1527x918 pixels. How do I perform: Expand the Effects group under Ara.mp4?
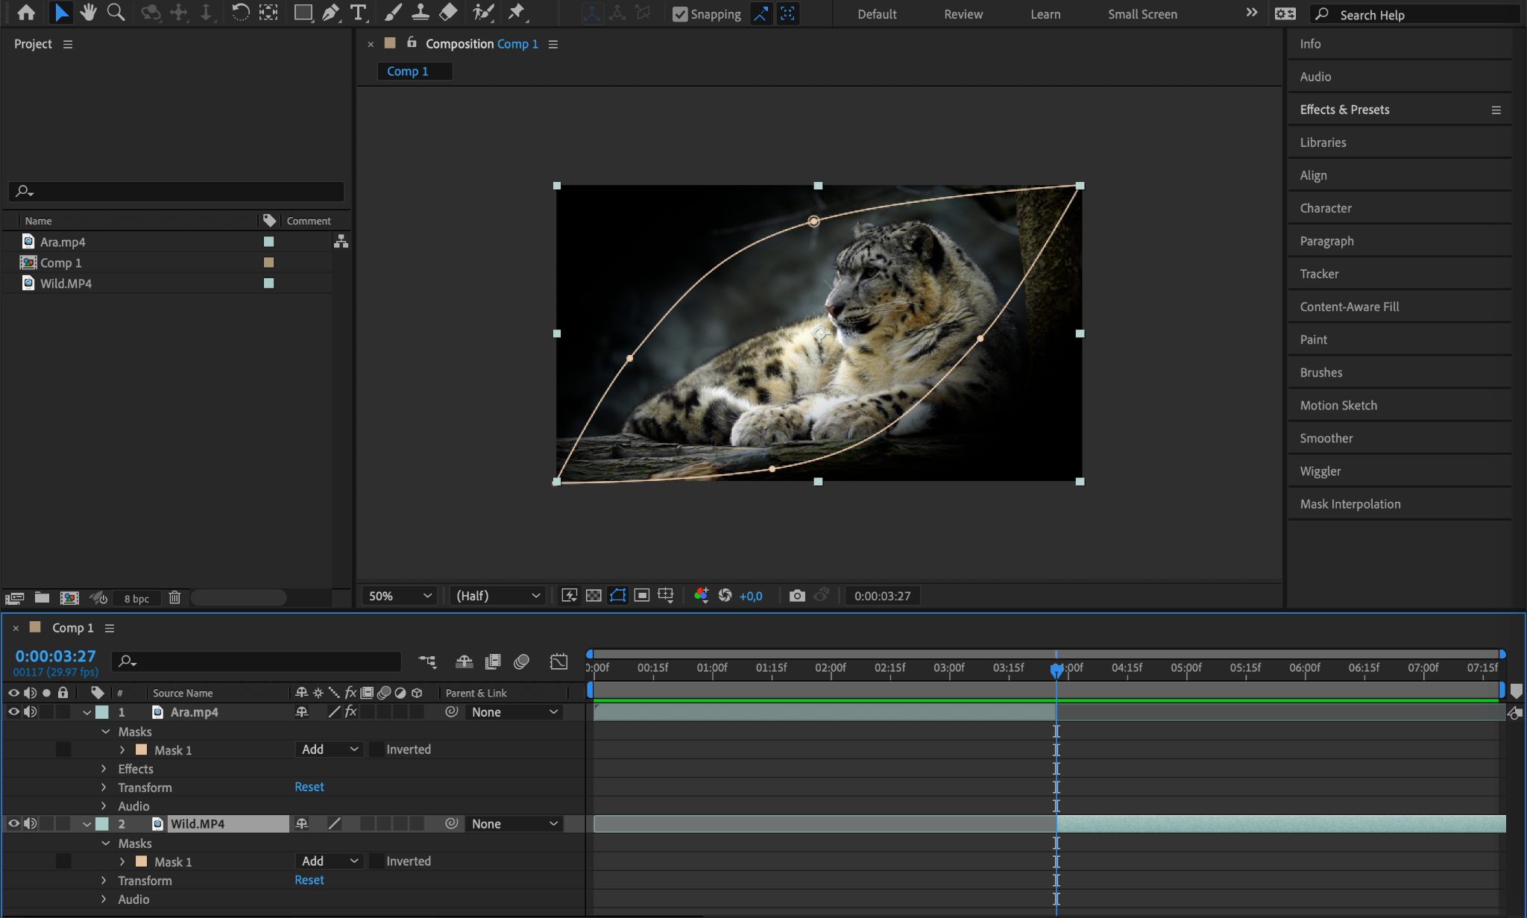click(104, 768)
